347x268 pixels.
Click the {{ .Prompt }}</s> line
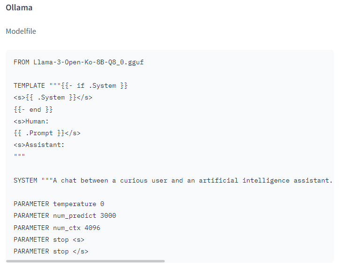click(47, 133)
